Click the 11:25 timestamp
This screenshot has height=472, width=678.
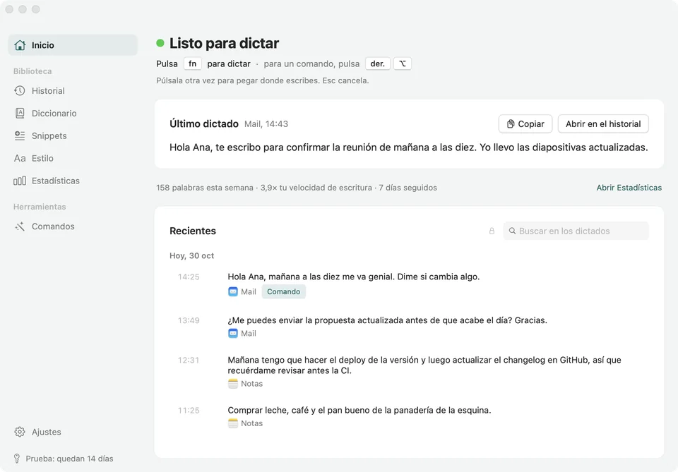click(189, 410)
